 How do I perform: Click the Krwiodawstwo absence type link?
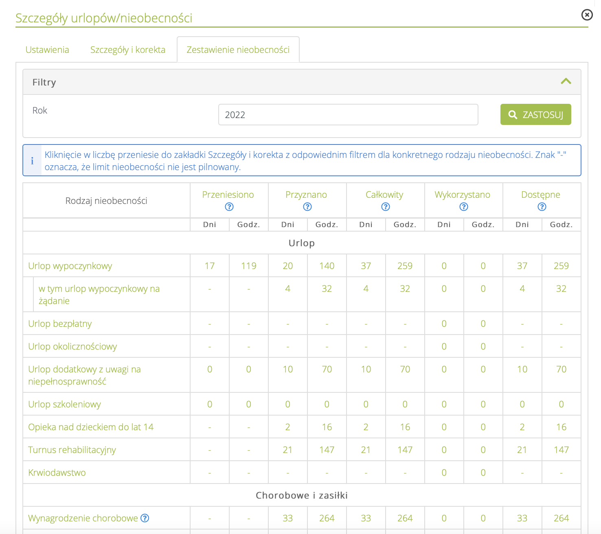click(x=57, y=473)
